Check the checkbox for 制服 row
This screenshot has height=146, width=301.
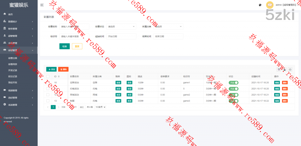click(x=48, y=101)
